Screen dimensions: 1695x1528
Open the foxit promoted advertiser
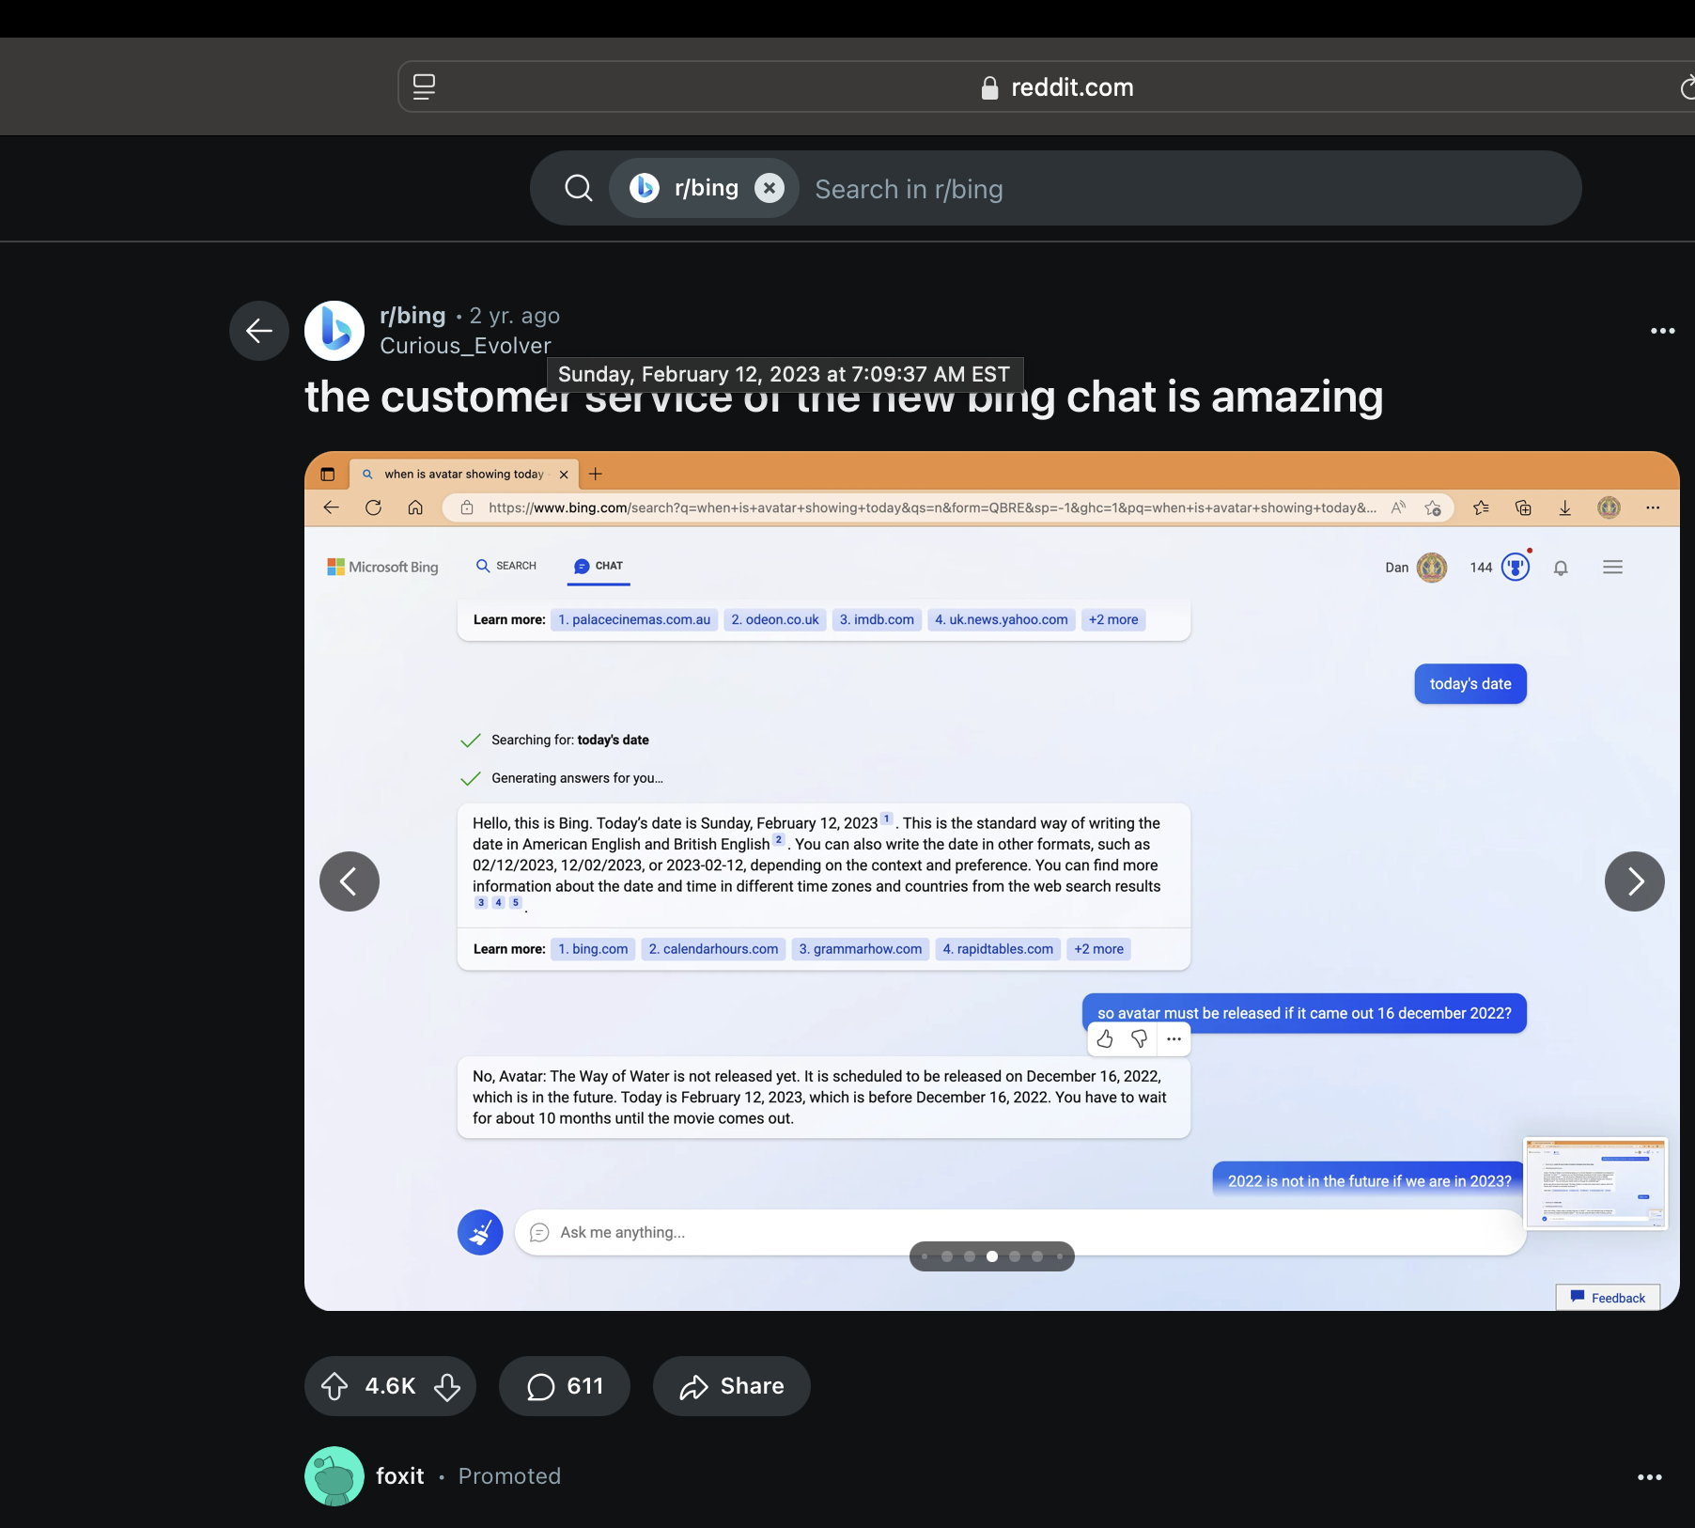point(400,1476)
